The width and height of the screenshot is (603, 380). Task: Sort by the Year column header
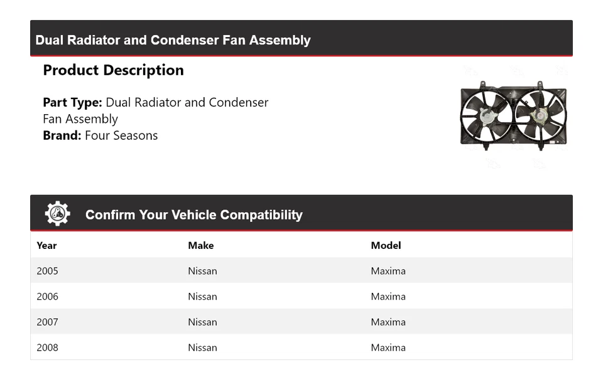click(x=46, y=246)
